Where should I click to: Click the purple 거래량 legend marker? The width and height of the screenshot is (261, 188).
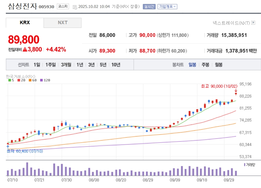[244, 165]
